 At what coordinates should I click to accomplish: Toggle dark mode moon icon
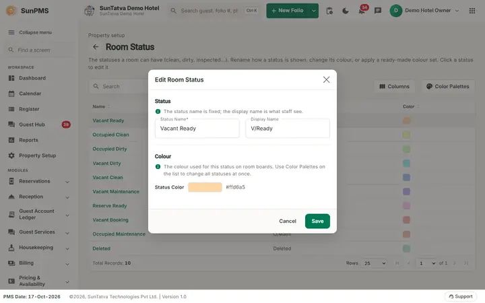click(x=346, y=11)
